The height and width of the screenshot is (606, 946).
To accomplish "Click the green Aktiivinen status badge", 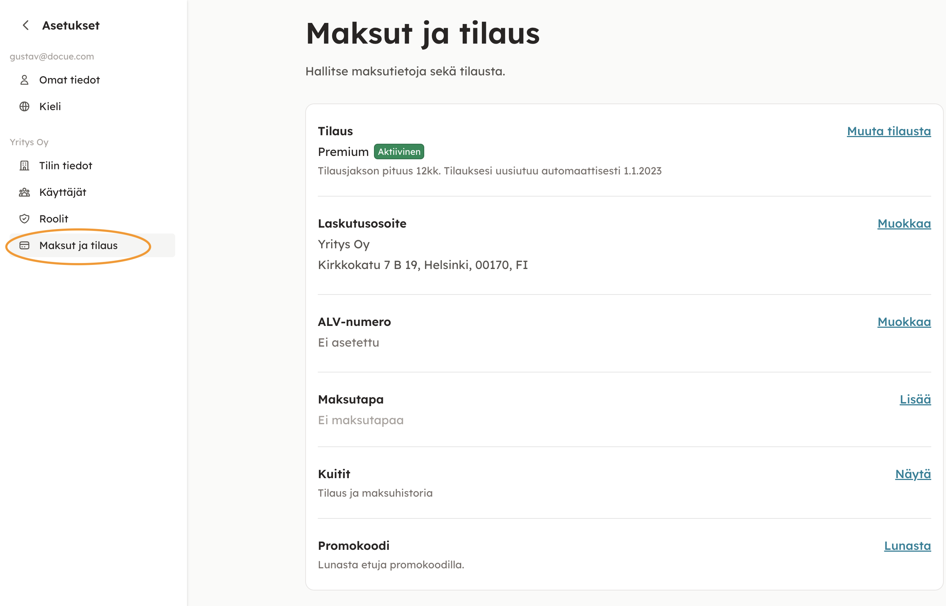I will tap(399, 151).
